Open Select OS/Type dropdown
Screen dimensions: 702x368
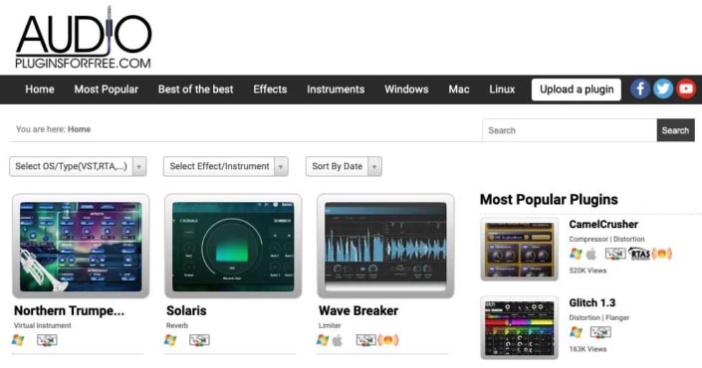(78, 166)
